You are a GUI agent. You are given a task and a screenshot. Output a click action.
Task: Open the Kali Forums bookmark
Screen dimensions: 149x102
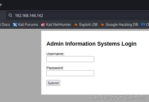25,25
